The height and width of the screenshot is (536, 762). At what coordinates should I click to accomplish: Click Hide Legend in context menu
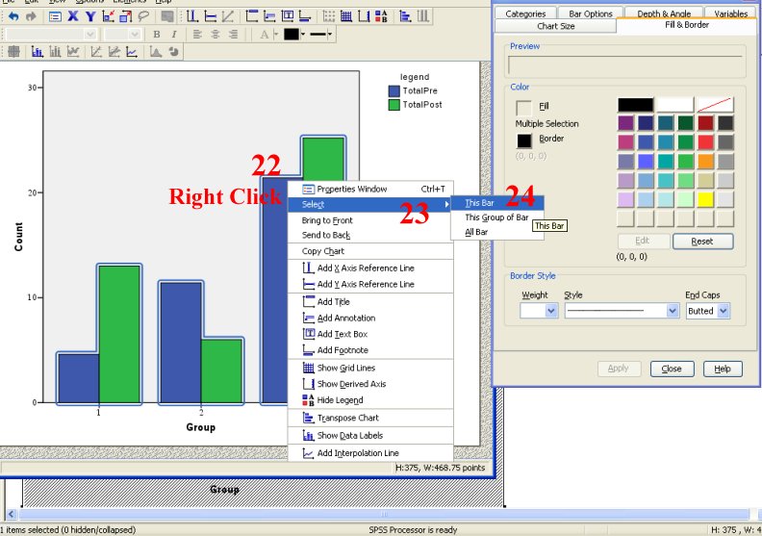(x=370, y=400)
